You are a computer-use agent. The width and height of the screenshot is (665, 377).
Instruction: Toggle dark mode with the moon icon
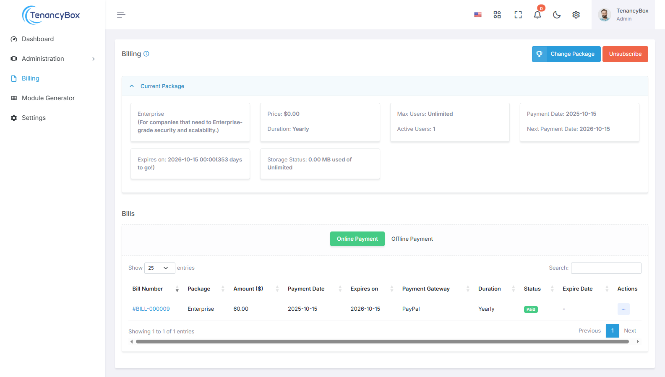[557, 15]
